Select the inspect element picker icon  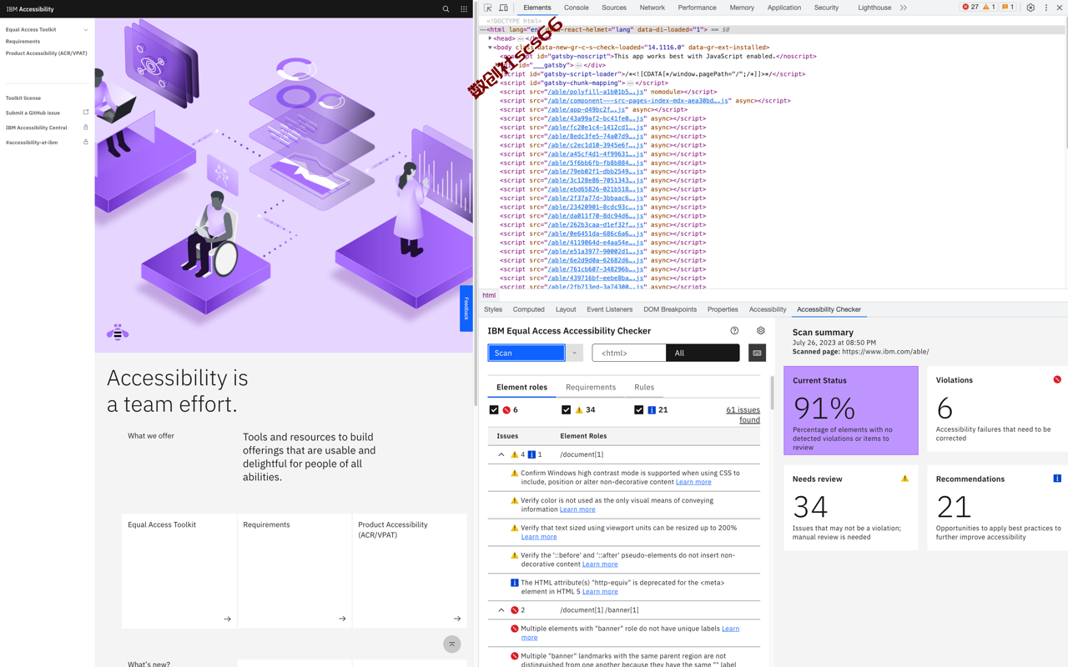[488, 8]
